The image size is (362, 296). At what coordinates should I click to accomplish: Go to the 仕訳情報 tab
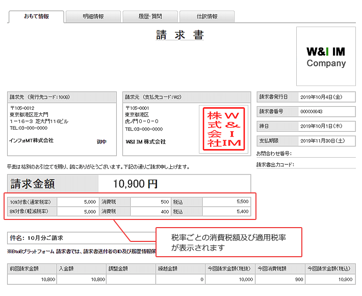(207, 16)
